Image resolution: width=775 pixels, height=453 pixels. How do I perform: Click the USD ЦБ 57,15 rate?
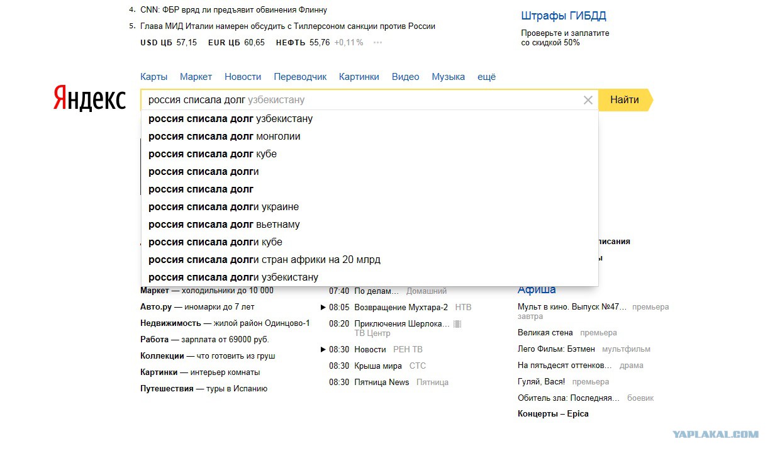click(169, 43)
